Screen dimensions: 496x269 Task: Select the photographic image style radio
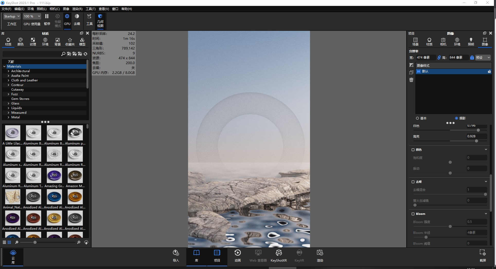point(456,118)
